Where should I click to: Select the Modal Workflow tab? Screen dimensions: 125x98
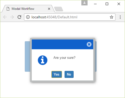28,9
